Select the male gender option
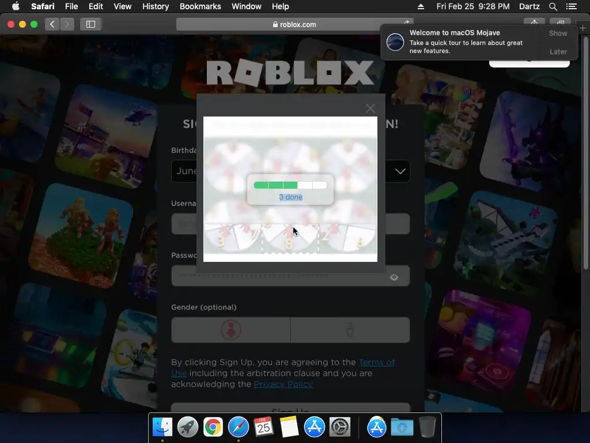The height and width of the screenshot is (443, 590). click(x=350, y=330)
